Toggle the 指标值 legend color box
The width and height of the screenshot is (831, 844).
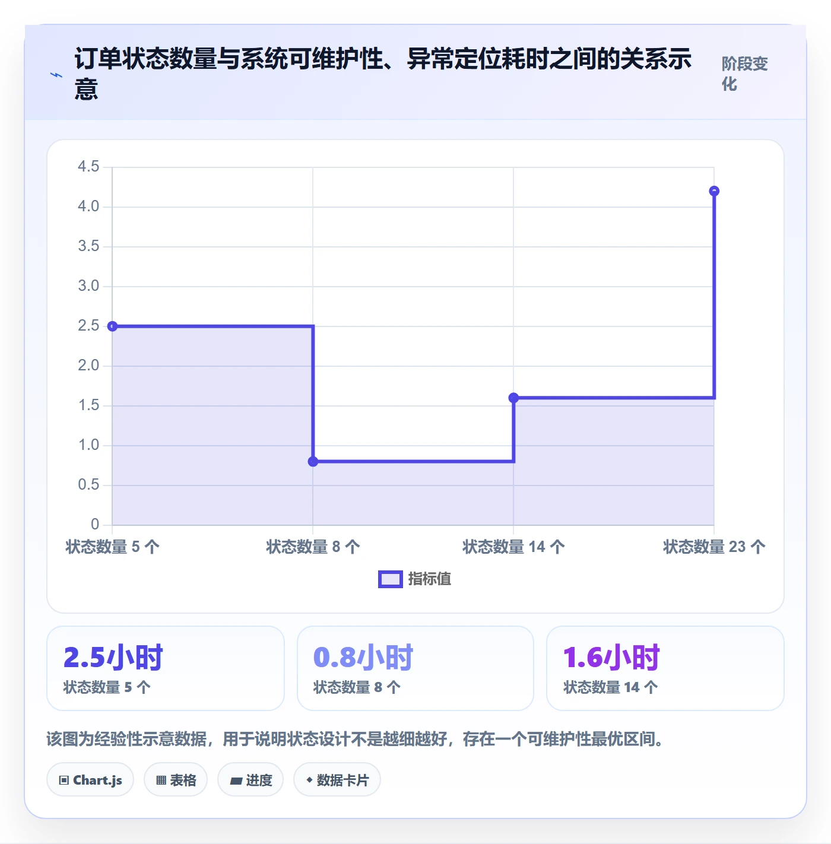391,579
